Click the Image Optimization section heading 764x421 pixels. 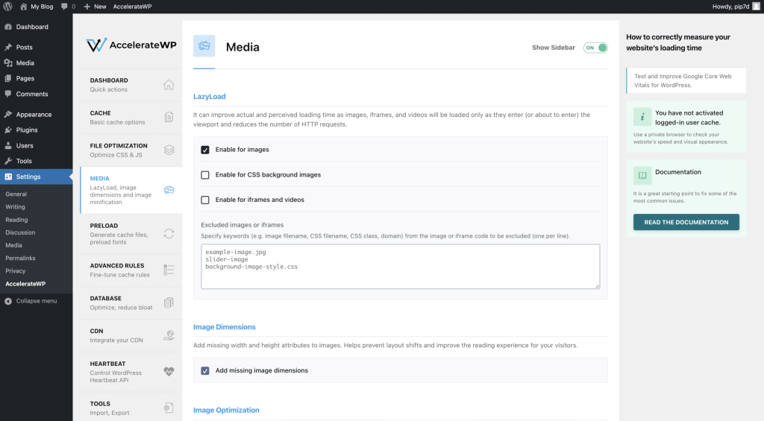coord(226,411)
